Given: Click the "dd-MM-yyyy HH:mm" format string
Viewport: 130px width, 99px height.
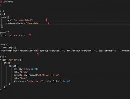Looking at the screenshot, I should point(48,75).
